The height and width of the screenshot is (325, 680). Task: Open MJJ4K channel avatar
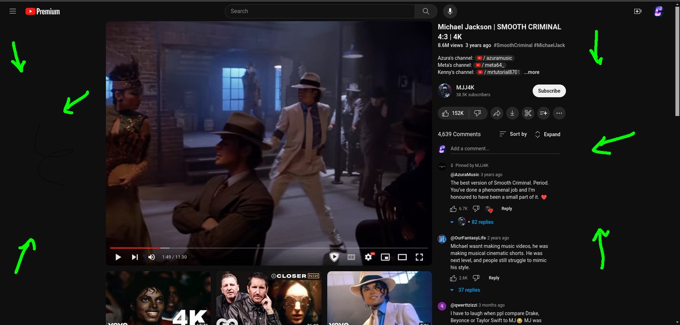pos(445,91)
